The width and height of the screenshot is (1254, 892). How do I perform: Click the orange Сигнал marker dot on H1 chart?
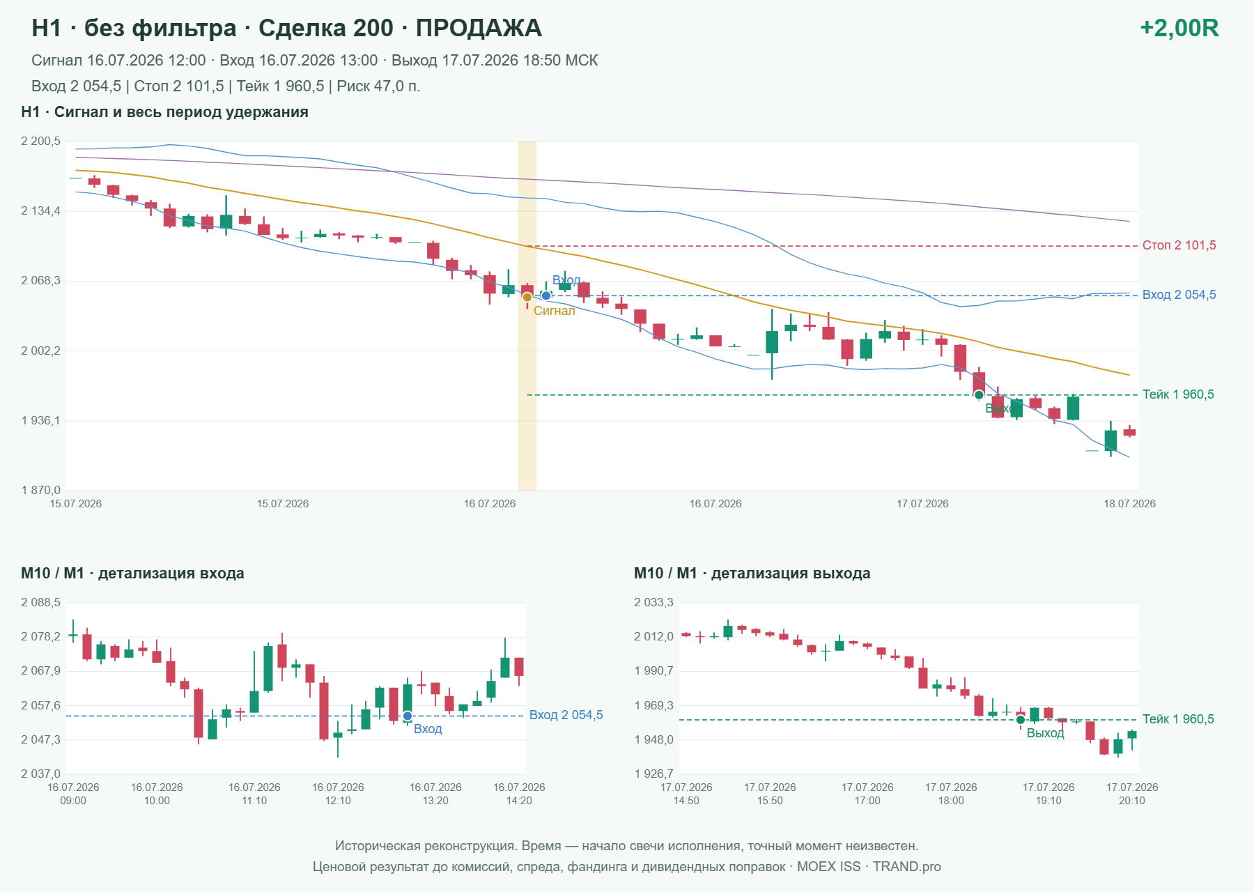(x=527, y=297)
